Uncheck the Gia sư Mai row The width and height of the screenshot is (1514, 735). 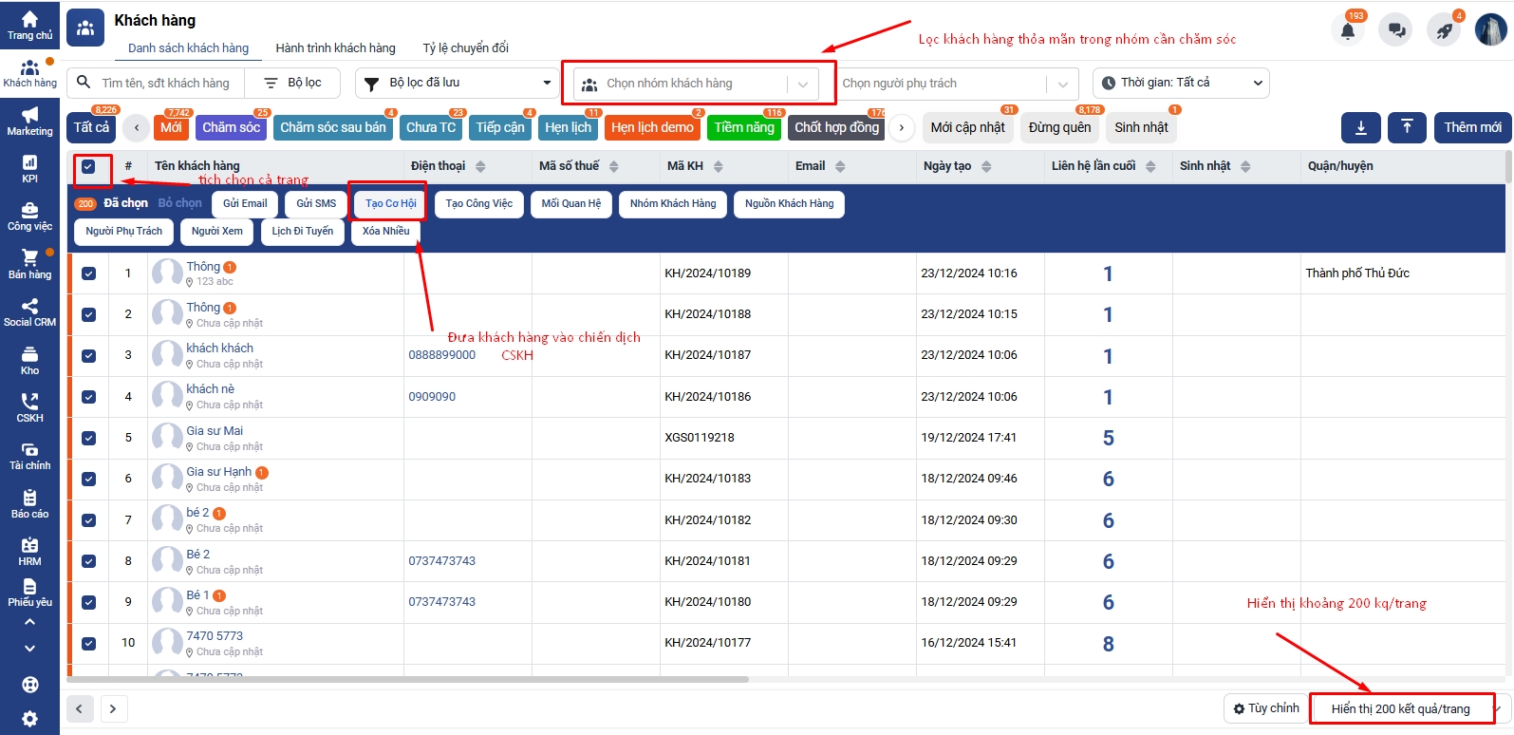(88, 438)
